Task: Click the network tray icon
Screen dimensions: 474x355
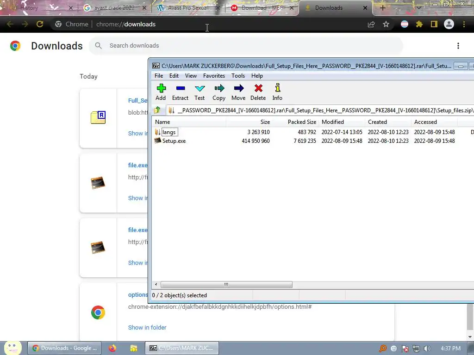Action: pos(416,349)
